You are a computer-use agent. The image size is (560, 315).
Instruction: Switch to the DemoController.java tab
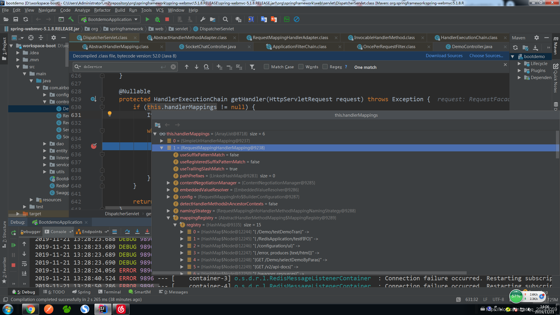pyautogui.click(x=472, y=47)
